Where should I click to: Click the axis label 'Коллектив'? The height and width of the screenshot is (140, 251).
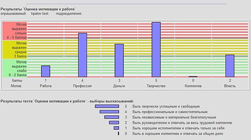[193, 86]
